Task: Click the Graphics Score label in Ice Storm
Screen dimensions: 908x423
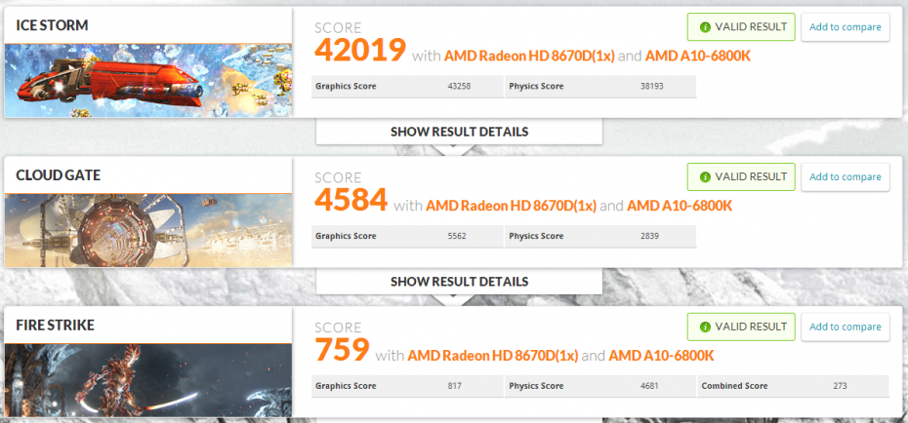Action: click(x=346, y=86)
